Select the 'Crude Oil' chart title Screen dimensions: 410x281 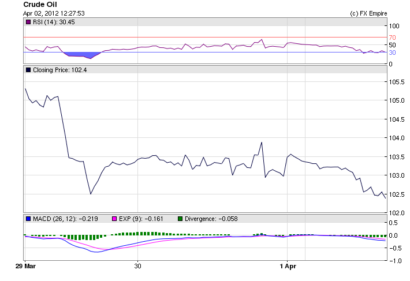[40, 5]
